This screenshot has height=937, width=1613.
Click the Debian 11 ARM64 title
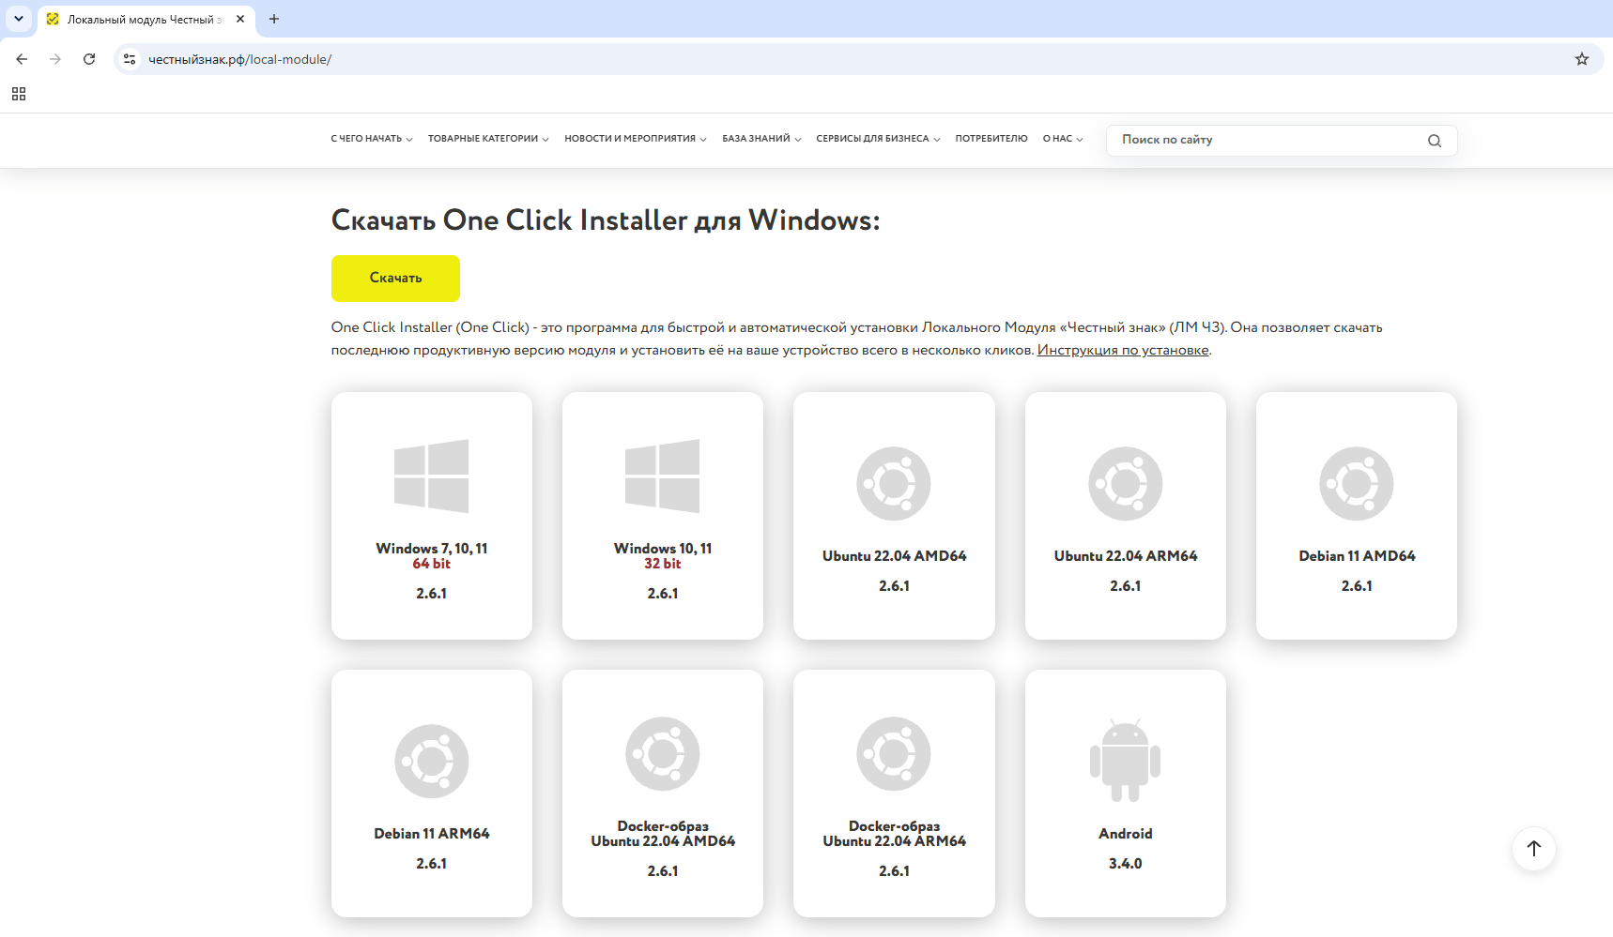tap(432, 834)
